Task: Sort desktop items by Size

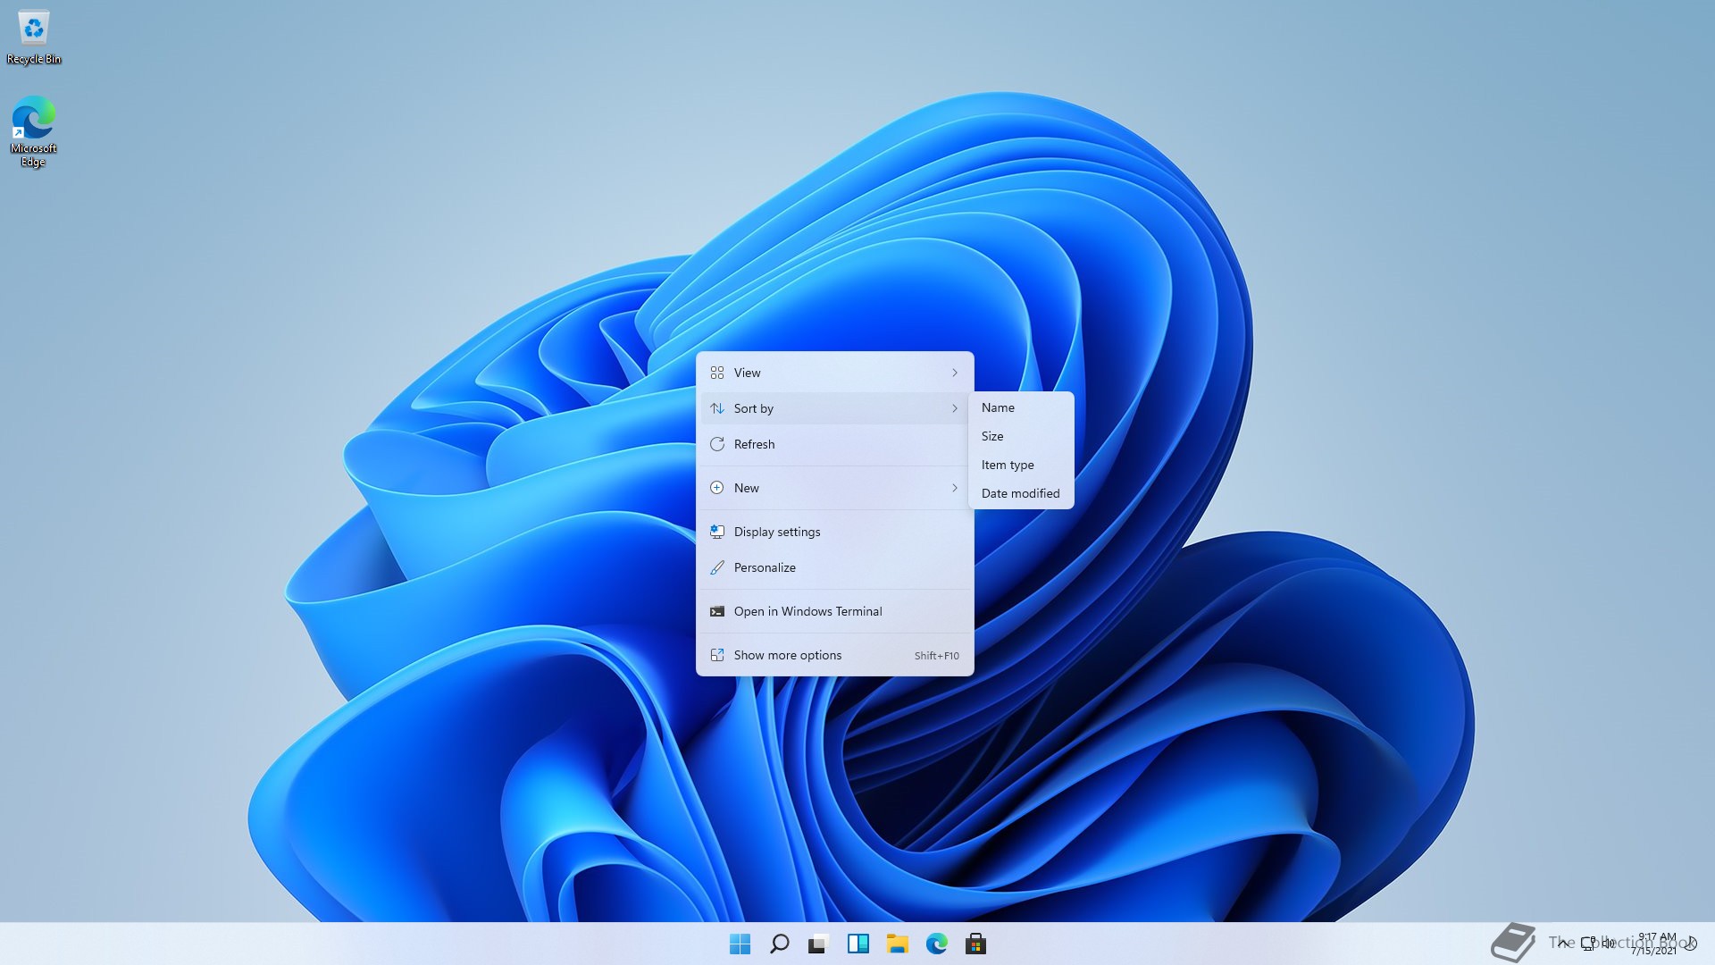Action: [1021, 436]
